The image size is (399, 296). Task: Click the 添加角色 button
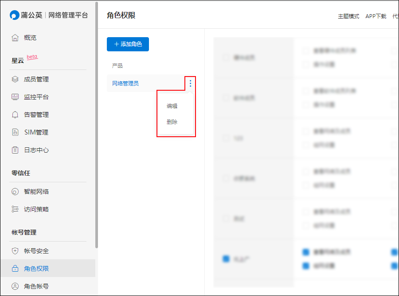point(128,44)
